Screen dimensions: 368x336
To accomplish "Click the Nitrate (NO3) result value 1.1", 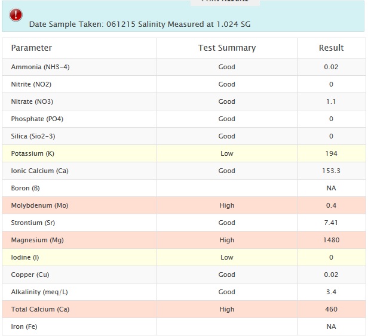I will coord(331,101).
